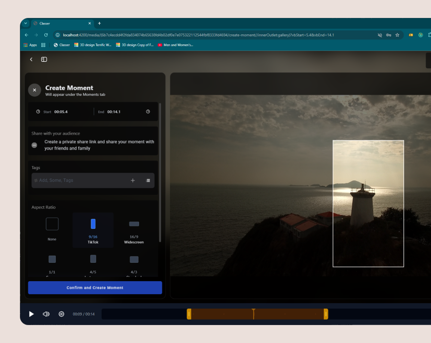The image size is (431, 343).
Task: Select the 16/9 Widescreen aspect ratio
Action: point(134,230)
